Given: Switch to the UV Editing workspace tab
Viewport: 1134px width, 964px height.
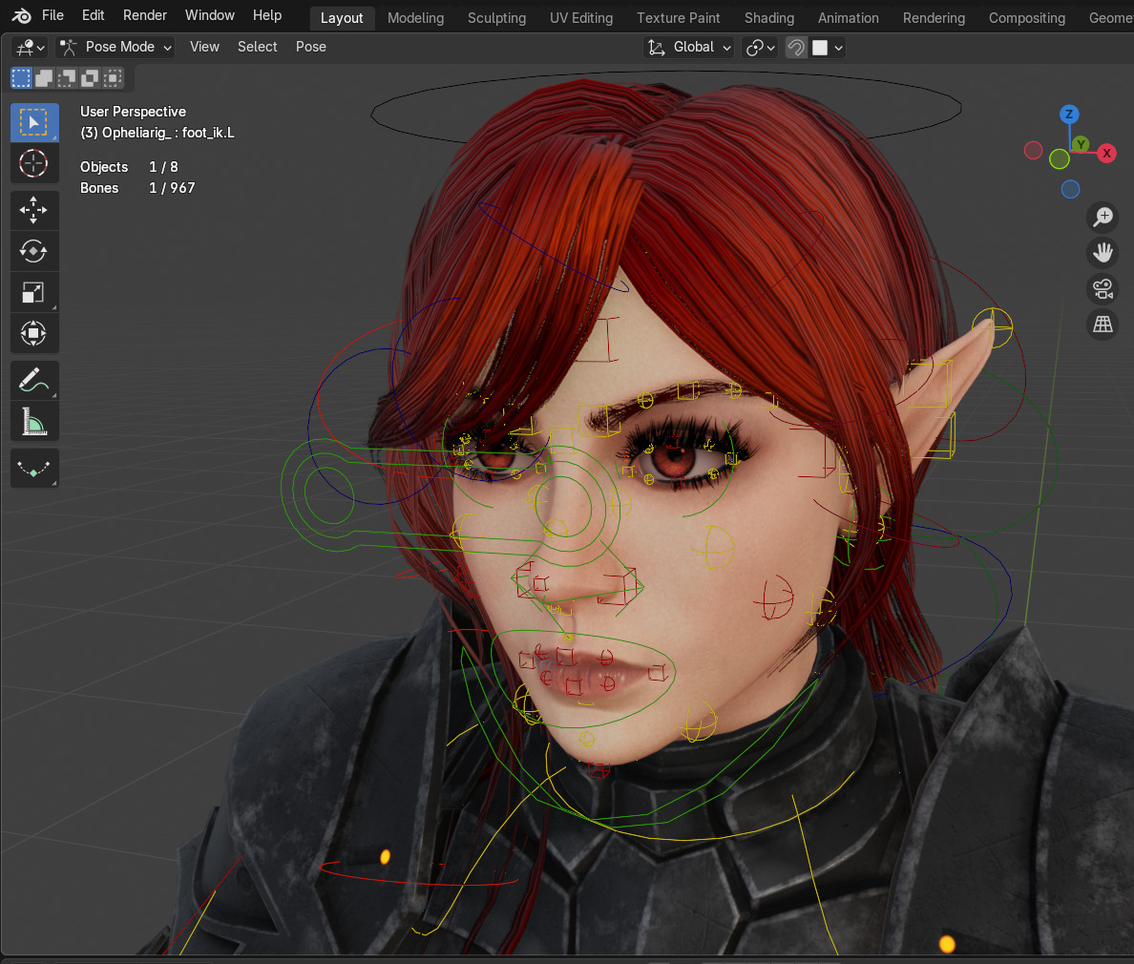Looking at the screenshot, I should [581, 18].
